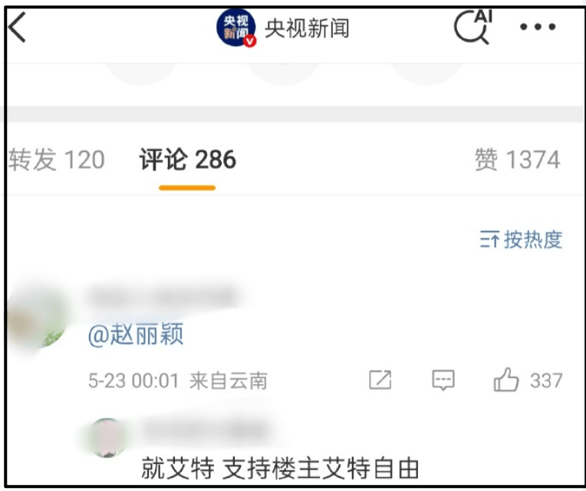Screen dimensions: 586x491
Task: Open the 央视新闻 account name
Action: pos(307,28)
